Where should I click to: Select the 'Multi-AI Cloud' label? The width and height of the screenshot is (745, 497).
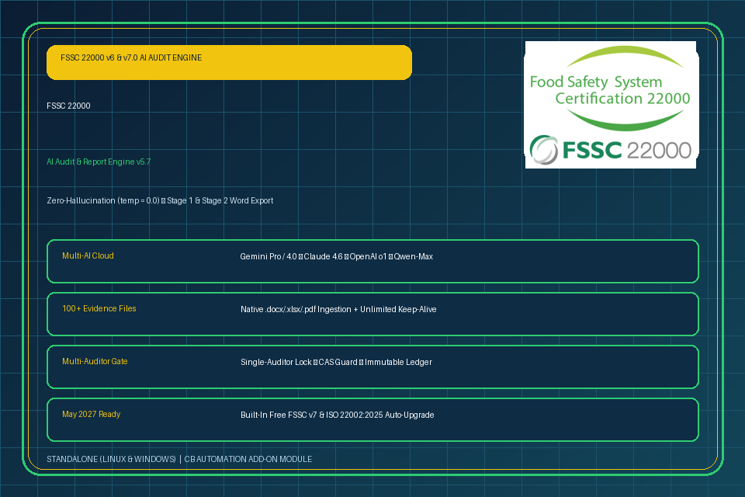click(88, 255)
